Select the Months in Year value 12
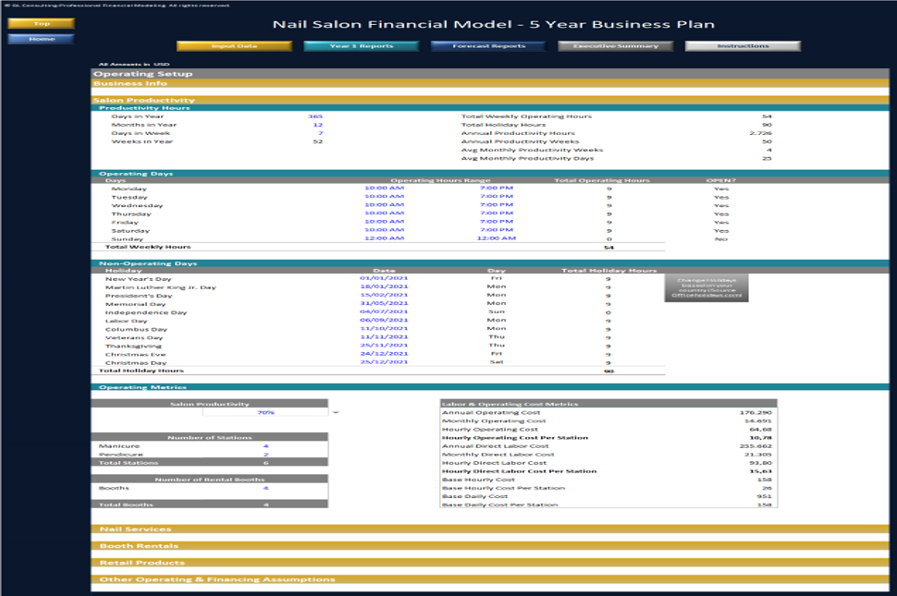897x596 pixels. (x=317, y=125)
